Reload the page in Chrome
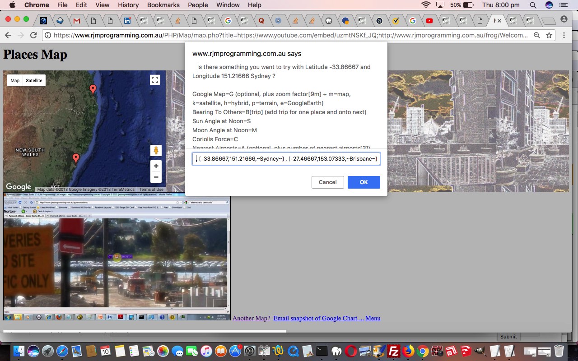The width and height of the screenshot is (578, 361). (33, 35)
